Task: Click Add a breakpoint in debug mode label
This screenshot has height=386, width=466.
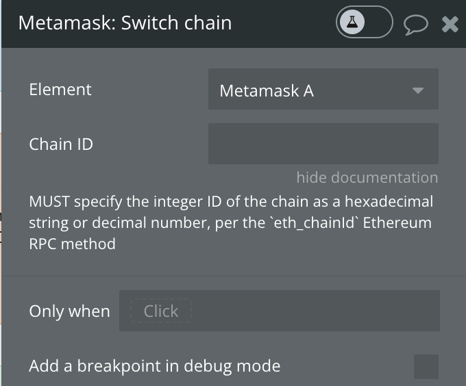Action: tap(155, 366)
